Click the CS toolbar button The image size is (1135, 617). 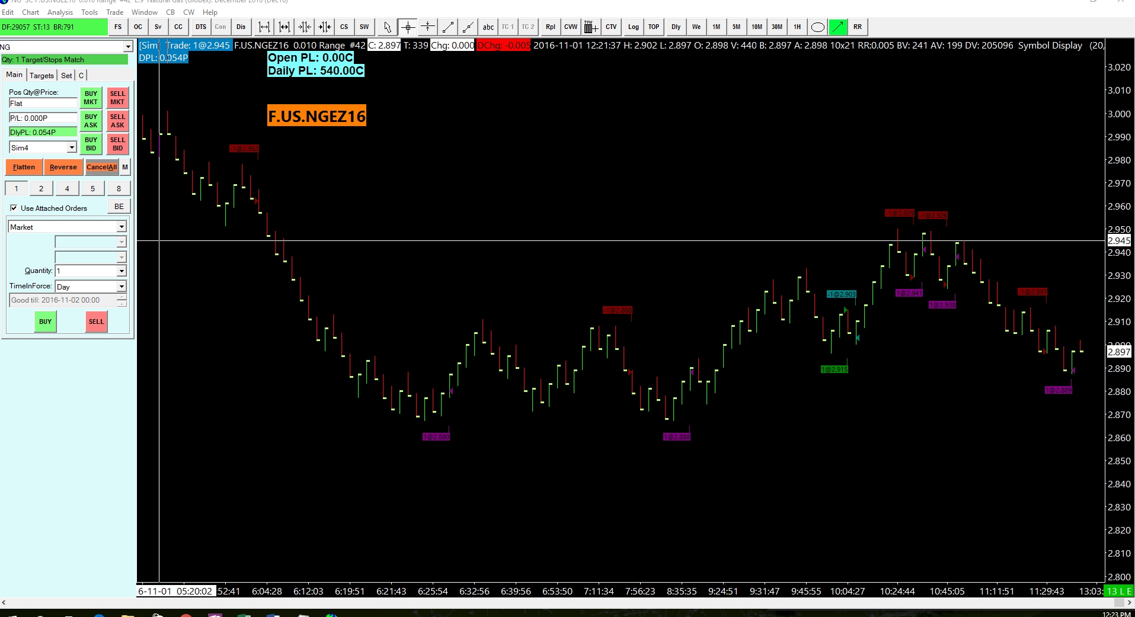344,27
